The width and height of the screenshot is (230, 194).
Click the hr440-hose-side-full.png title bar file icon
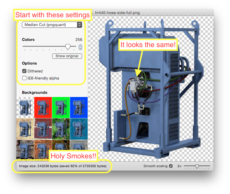click(93, 13)
